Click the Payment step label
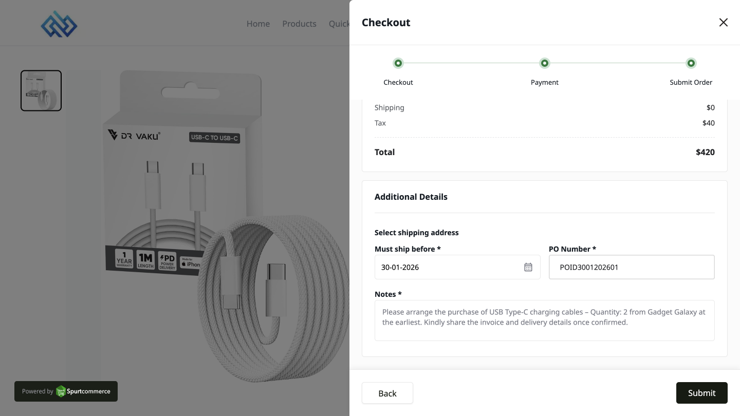 coord(545,82)
